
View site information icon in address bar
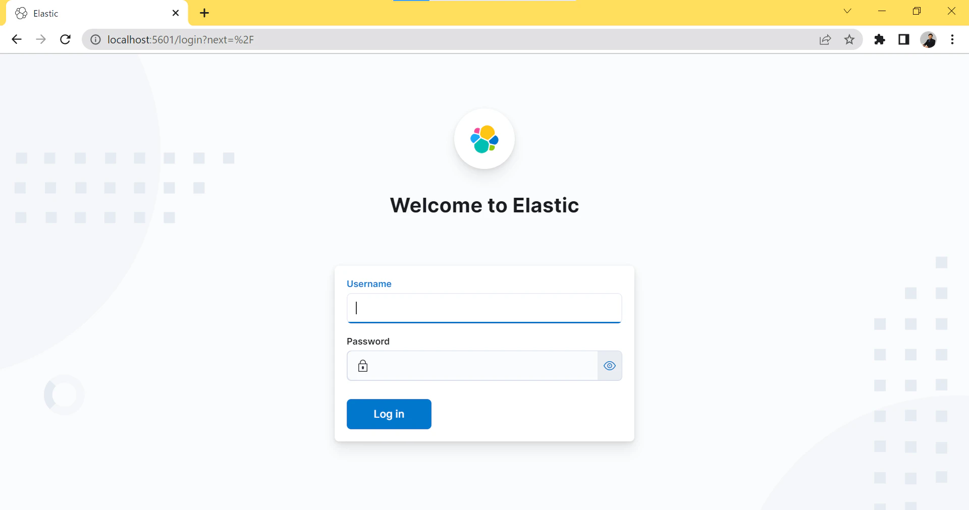pos(95,39)
